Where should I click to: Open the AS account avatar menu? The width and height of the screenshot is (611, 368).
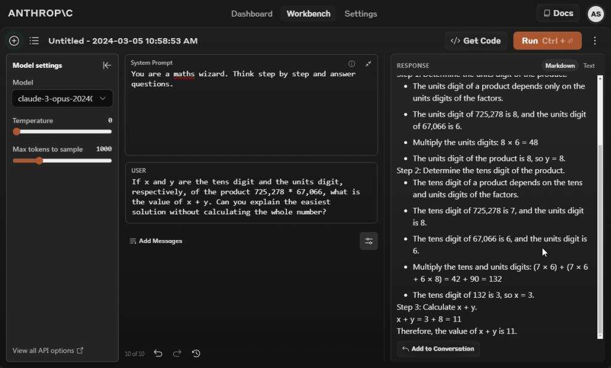(x=595, y=14)
